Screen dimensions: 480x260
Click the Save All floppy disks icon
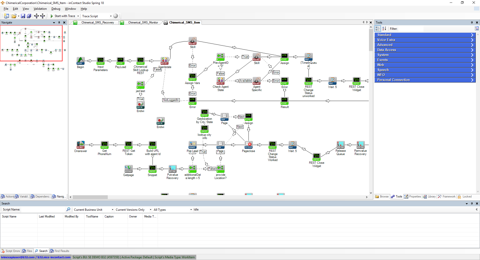coord(29,16)
